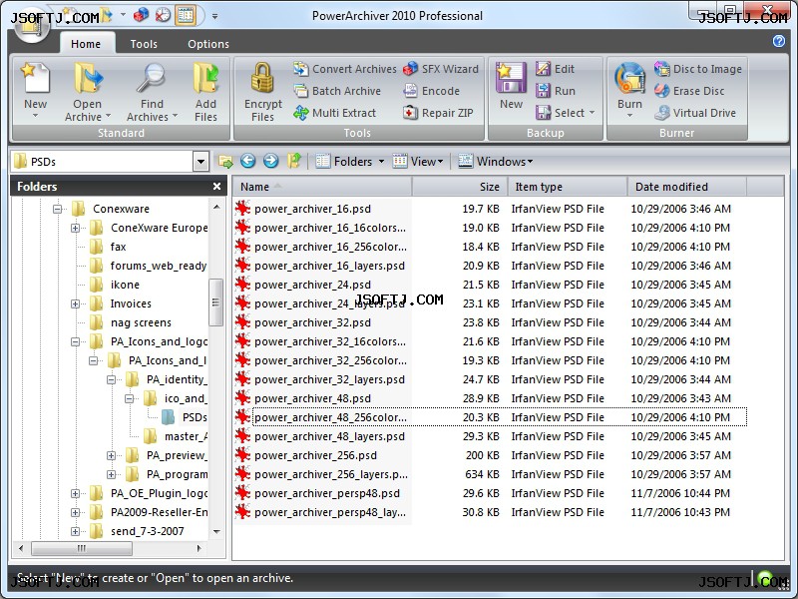Expand the send_7-3-2007 folder node
Screen dimensions: 798x599
(x=76, y=531)
